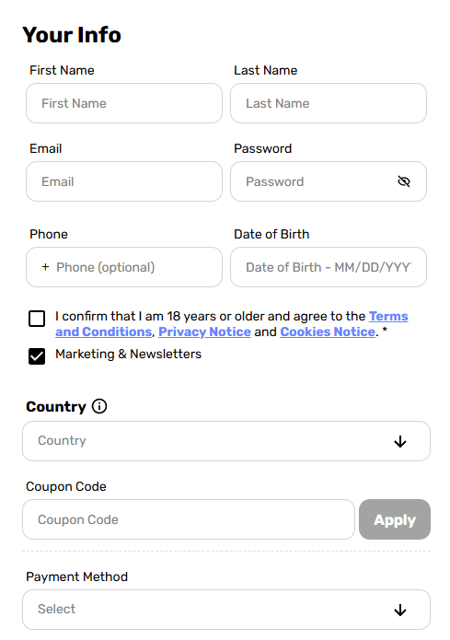This screenshot has height=640, width=450.
Task: Check the 18 years or older confirmation box
Action: (37, 319)
